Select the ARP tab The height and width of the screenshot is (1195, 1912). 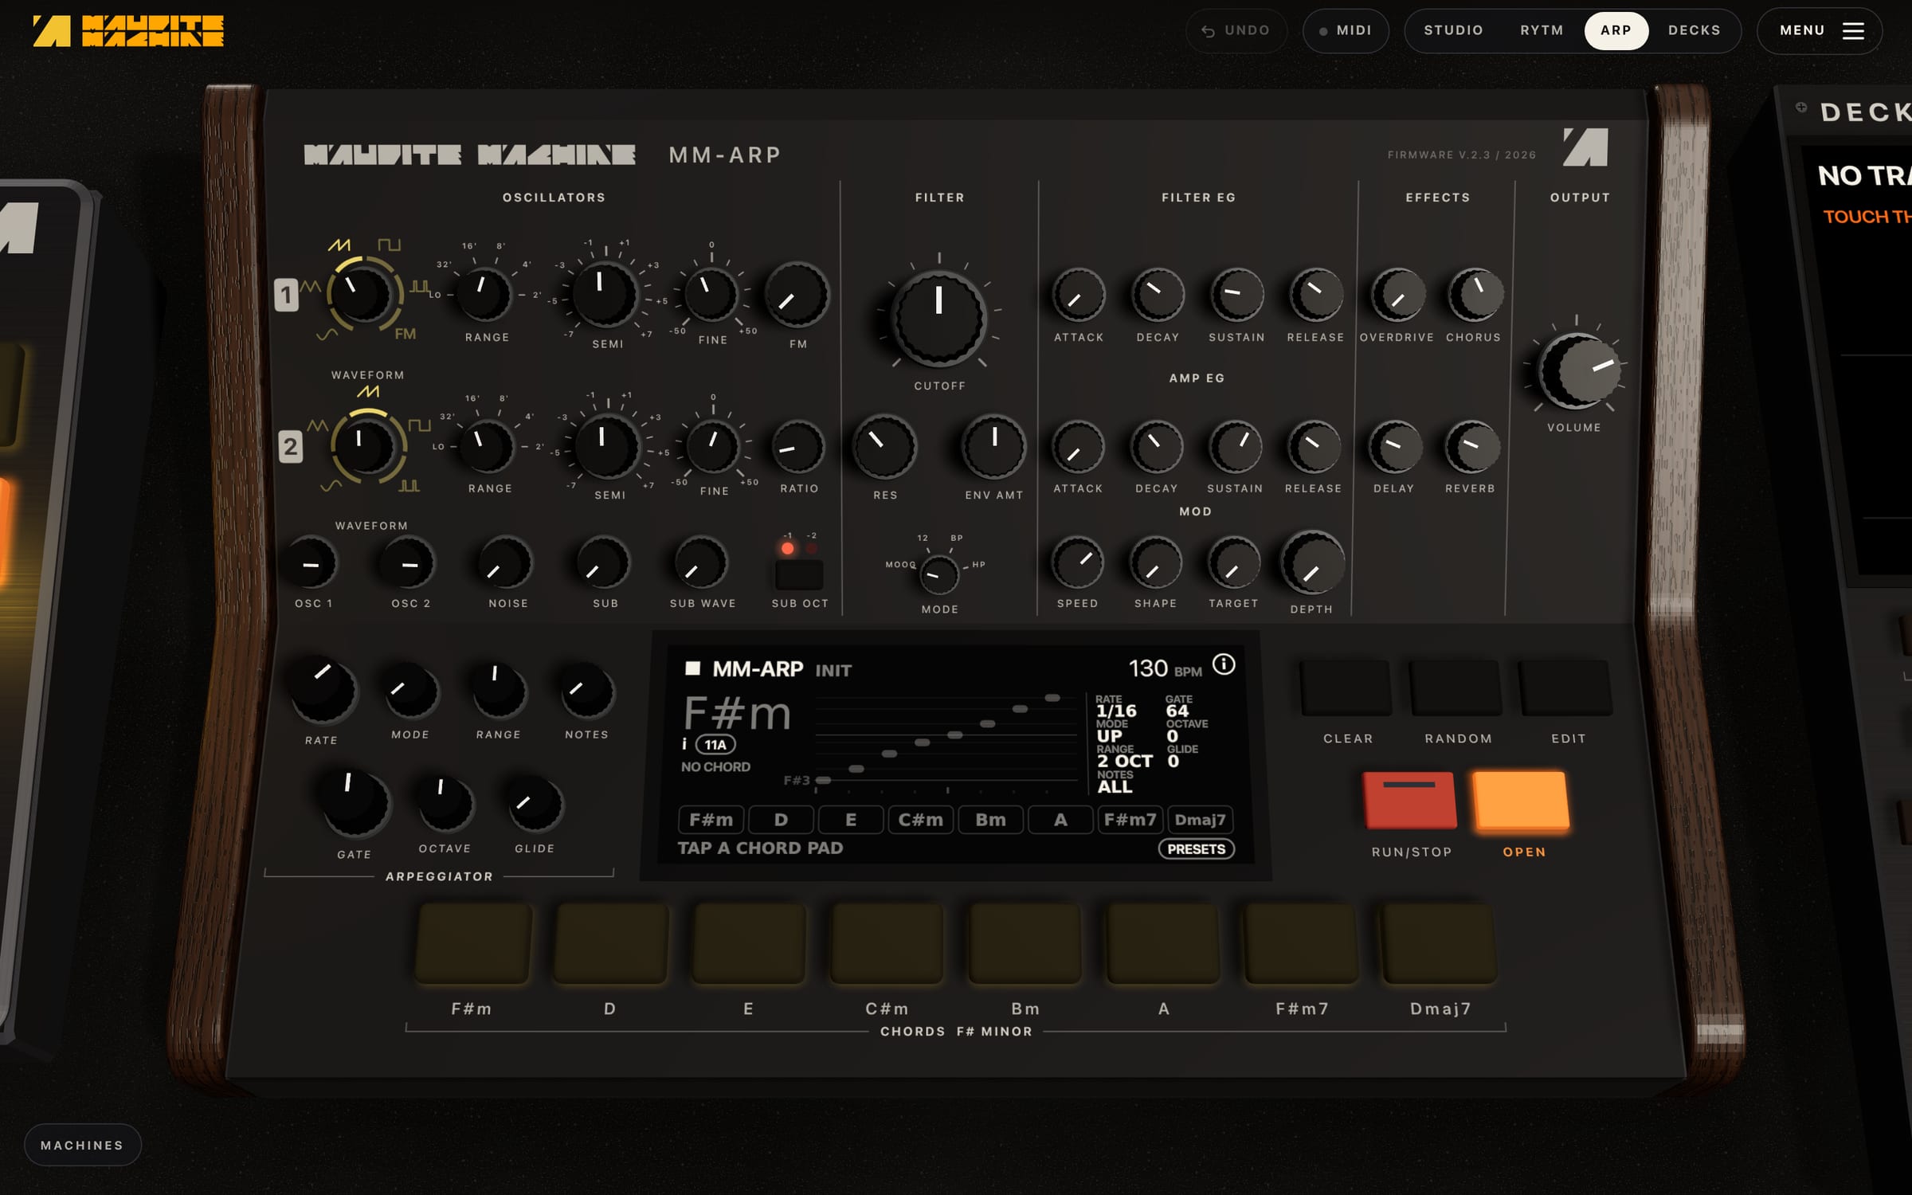pyautogui.click(x=1616, y=30)
